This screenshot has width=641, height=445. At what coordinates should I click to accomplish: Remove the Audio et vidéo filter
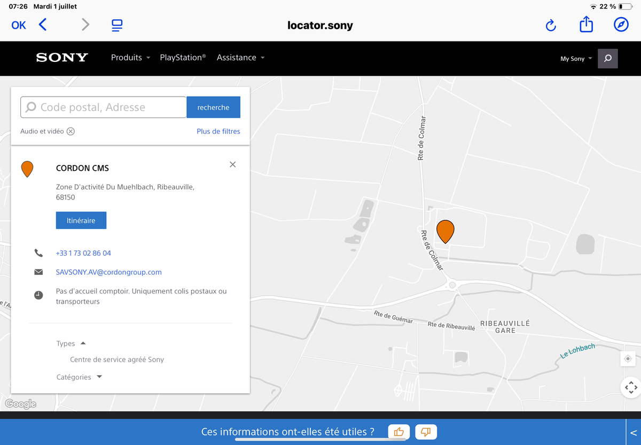pos(71,131)
